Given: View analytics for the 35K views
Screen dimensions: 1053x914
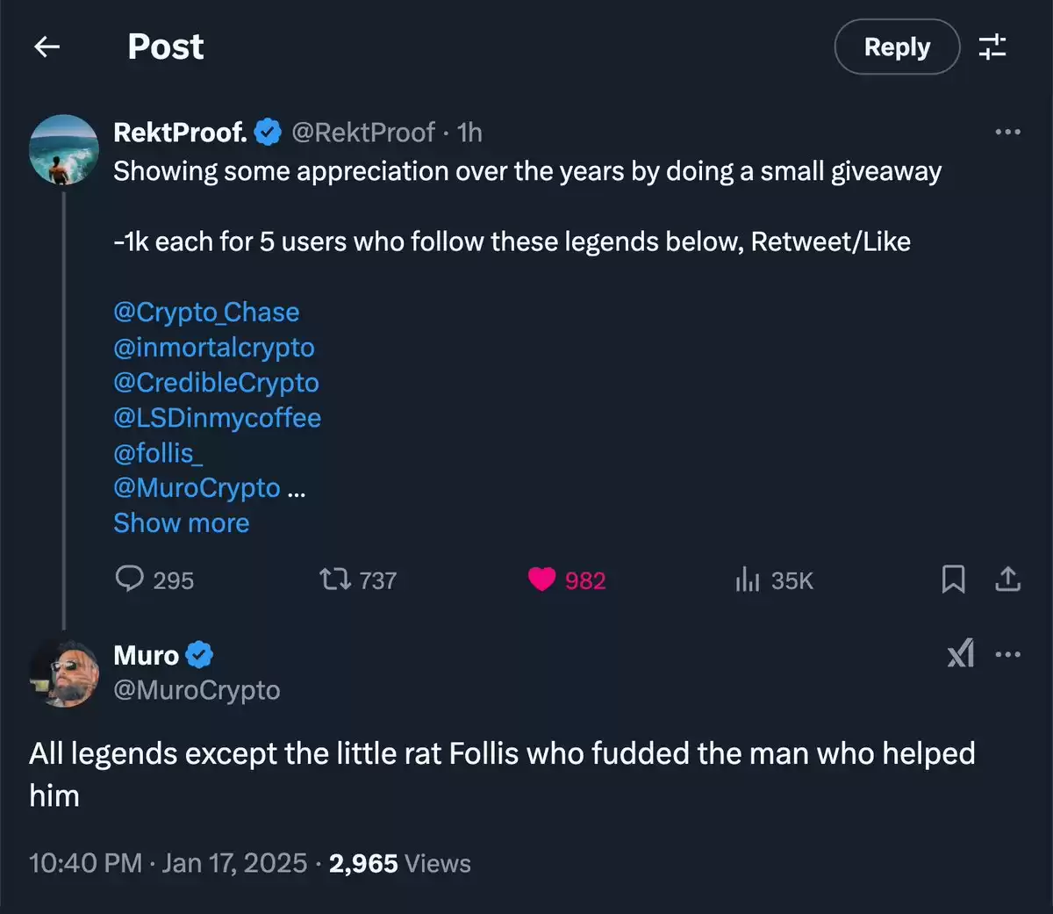Looking at the screenshot, I should 774,579.
